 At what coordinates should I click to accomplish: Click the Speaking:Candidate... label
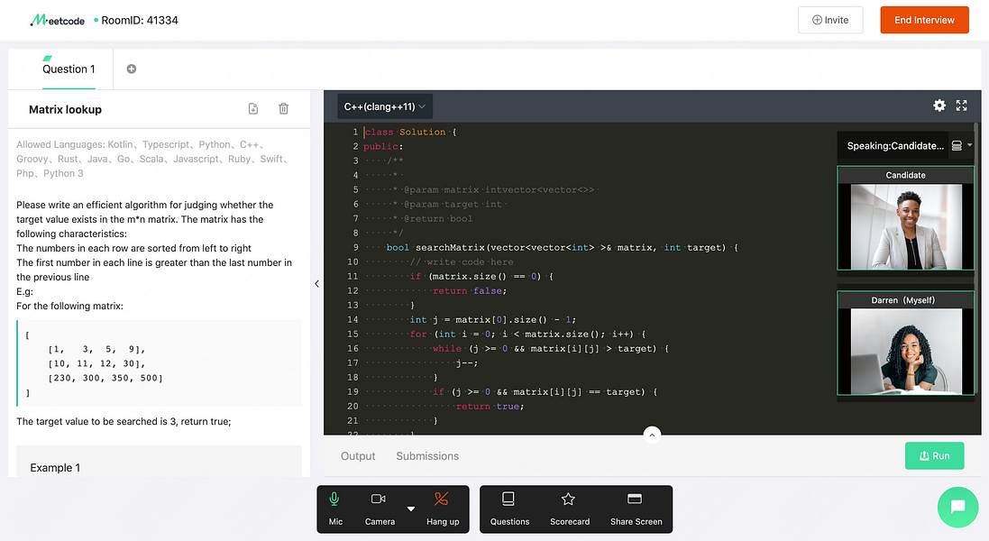[895, 146]
